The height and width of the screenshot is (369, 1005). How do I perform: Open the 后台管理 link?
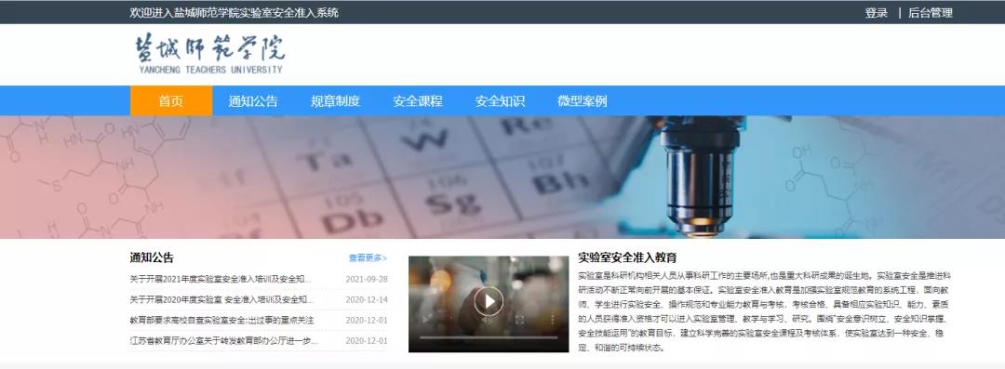click(930, 13)
